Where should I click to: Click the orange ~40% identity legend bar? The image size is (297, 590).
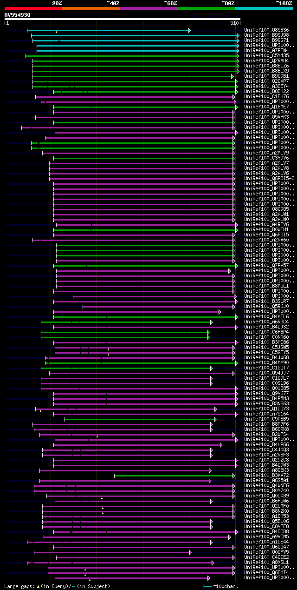pos(91,8)
